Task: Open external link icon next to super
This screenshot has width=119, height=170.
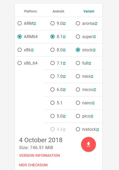Action: pyautogui.click(x=94, y=37)
